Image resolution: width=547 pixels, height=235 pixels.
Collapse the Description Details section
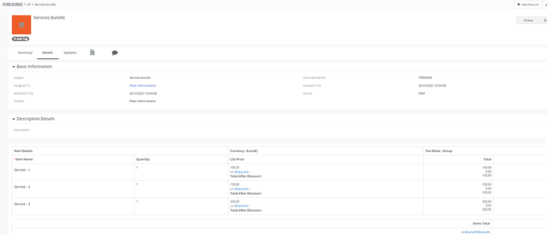pyautogui.click(x=14, y=119)
